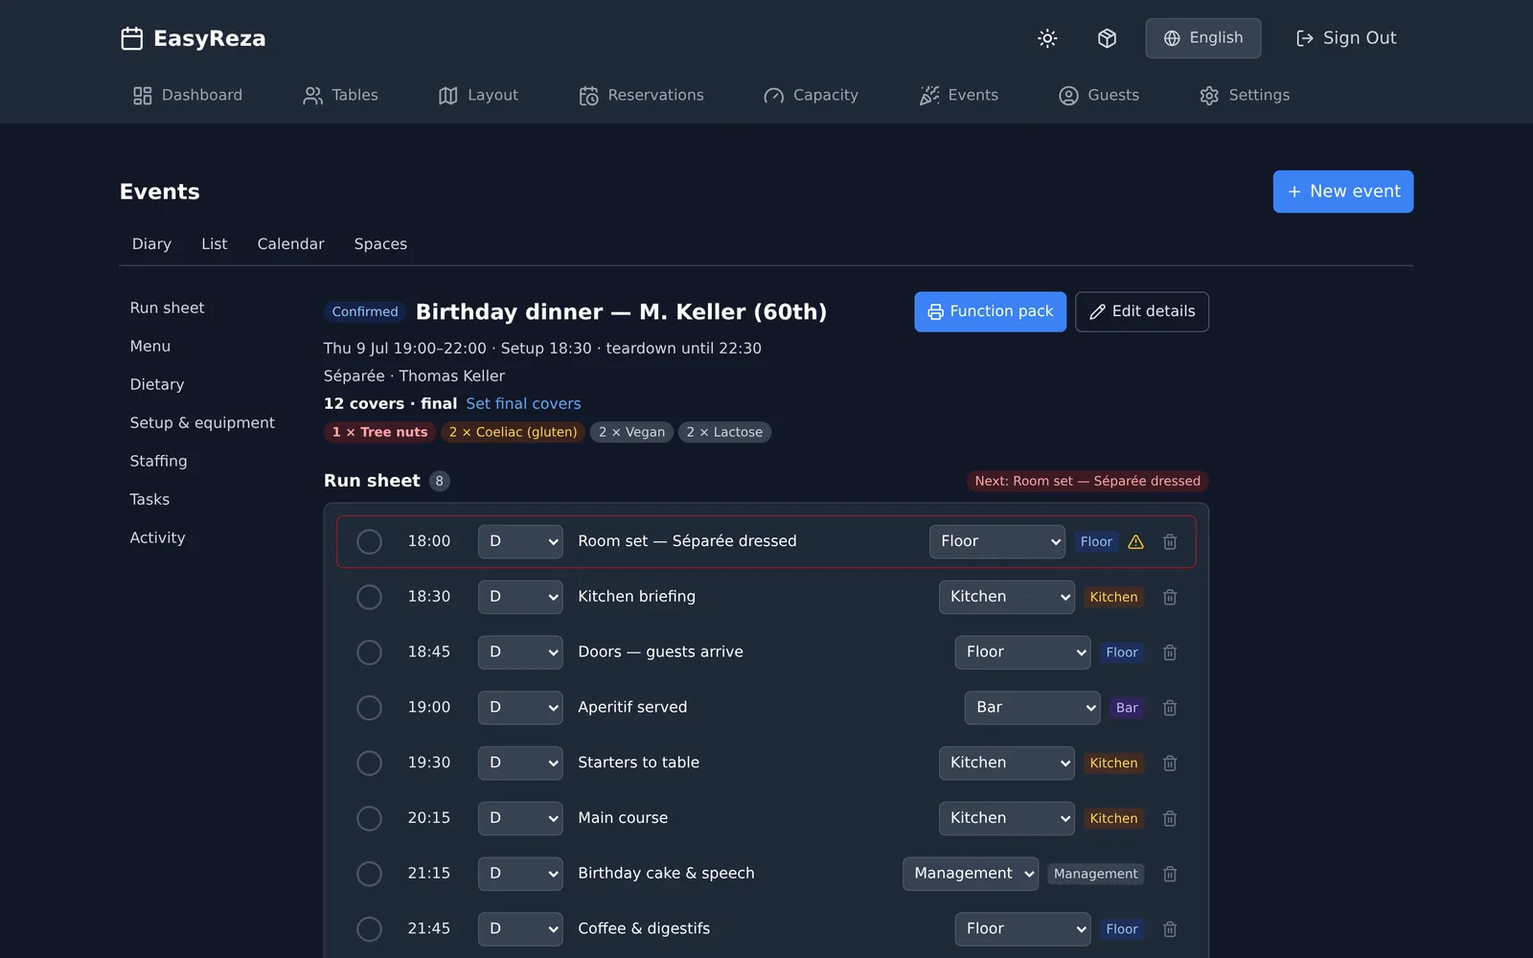This screenshot has height=958, width=1533.
Task: Delete the Coffee & digestifs row
Action: (1170, 930)
